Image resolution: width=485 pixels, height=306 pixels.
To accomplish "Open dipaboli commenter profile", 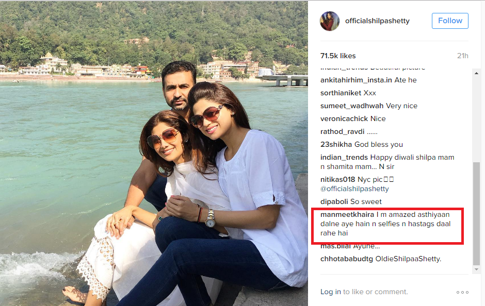I will click(334, 201).
